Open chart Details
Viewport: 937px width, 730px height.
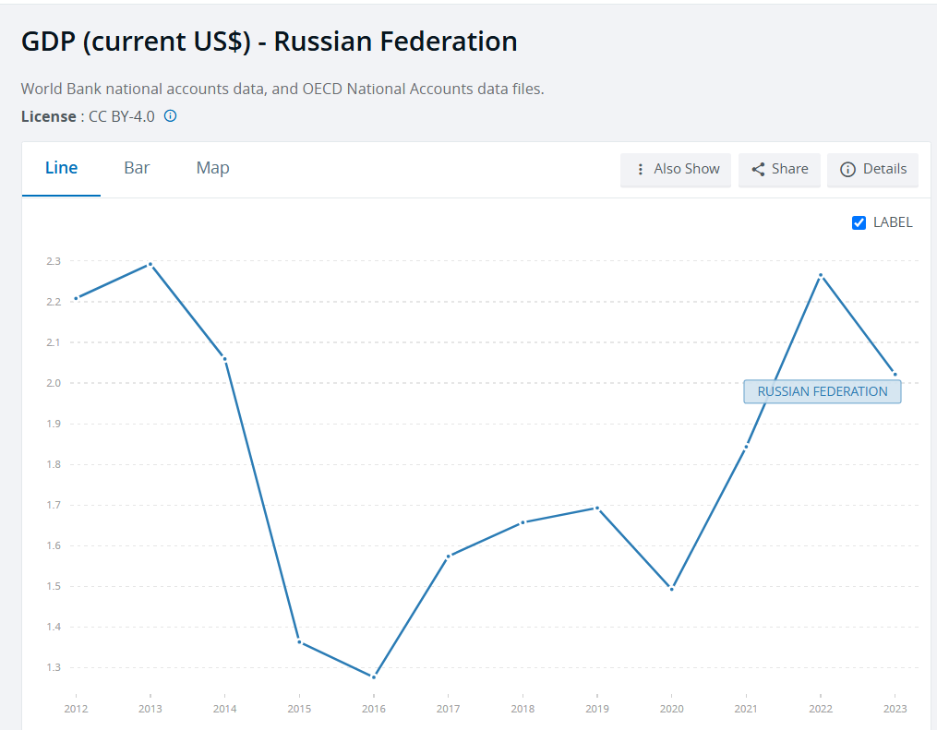(872, 170)
